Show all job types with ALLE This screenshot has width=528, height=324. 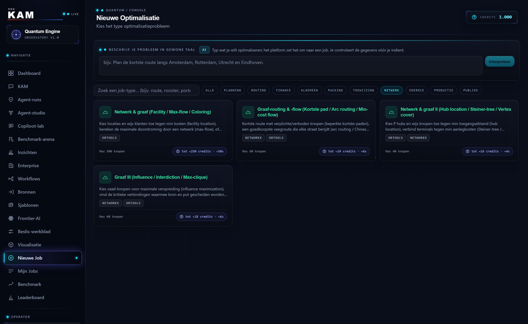click(x=210, y=90)
